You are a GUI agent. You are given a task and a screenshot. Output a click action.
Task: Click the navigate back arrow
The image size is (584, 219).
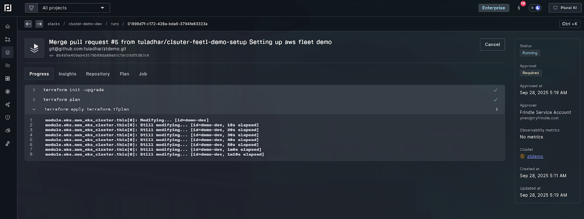(x=28, y=24)
